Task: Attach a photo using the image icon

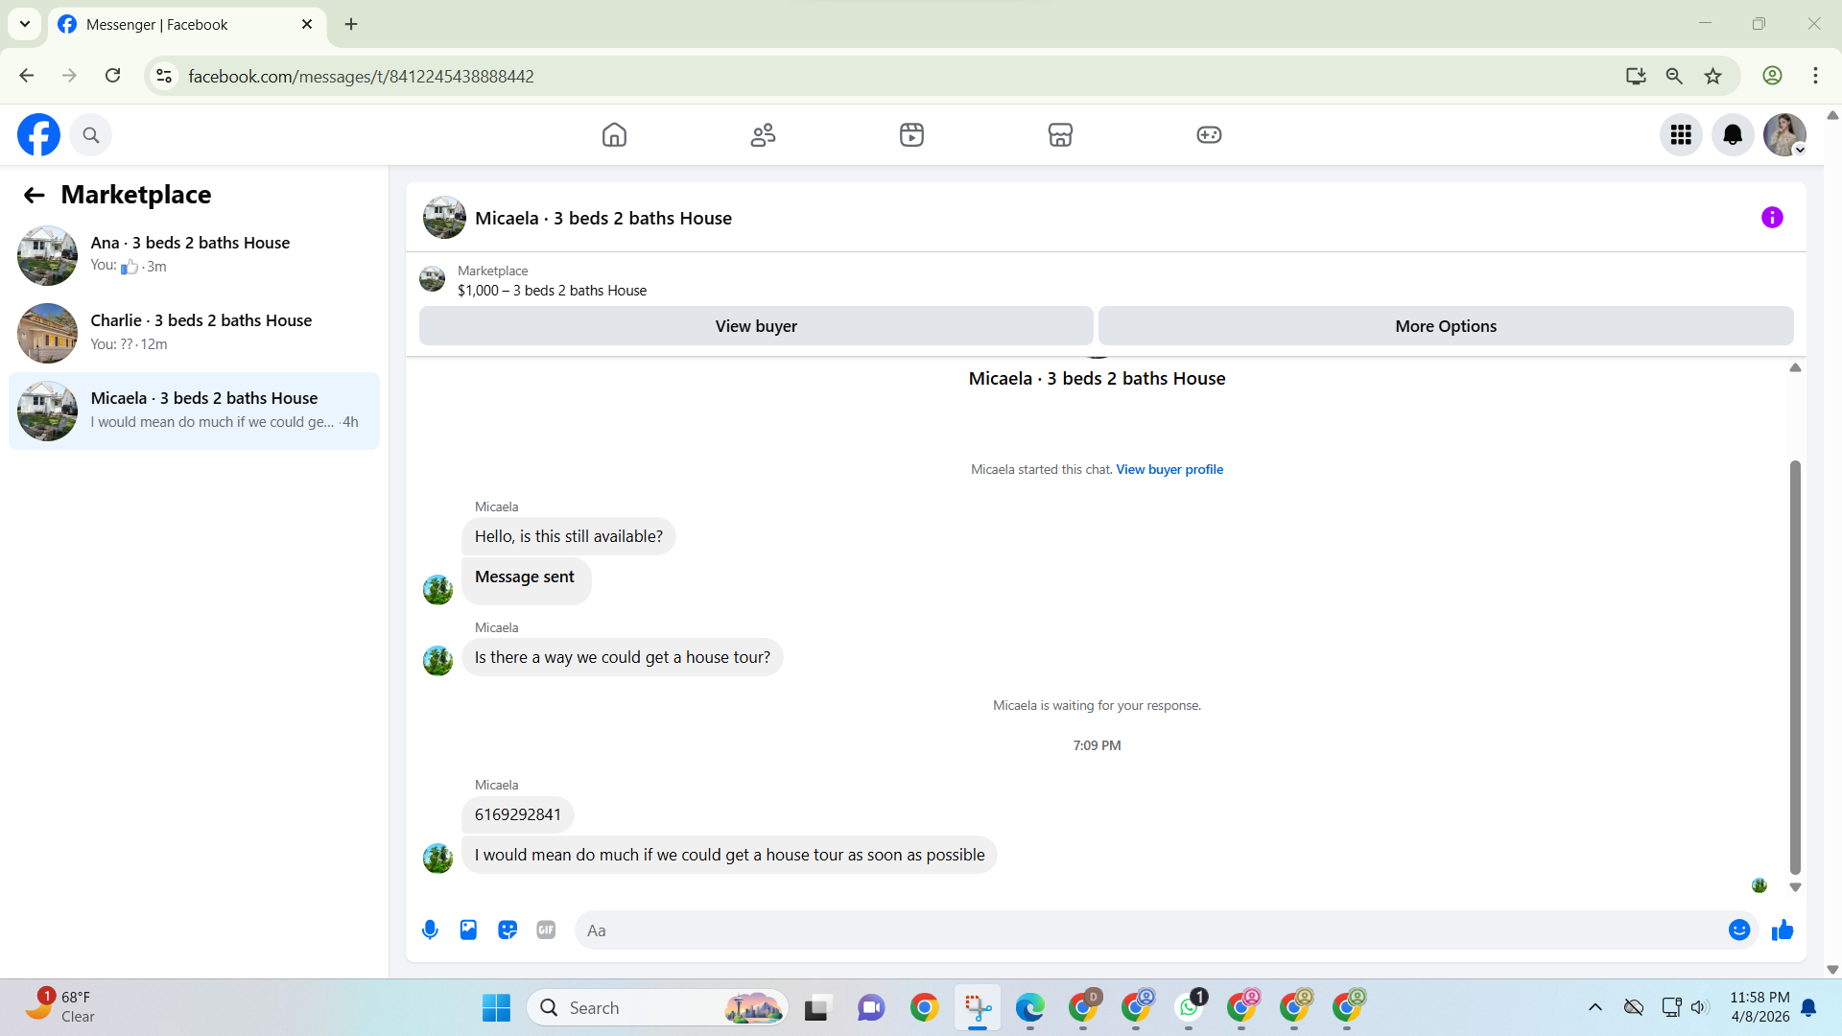Action: 468,930
